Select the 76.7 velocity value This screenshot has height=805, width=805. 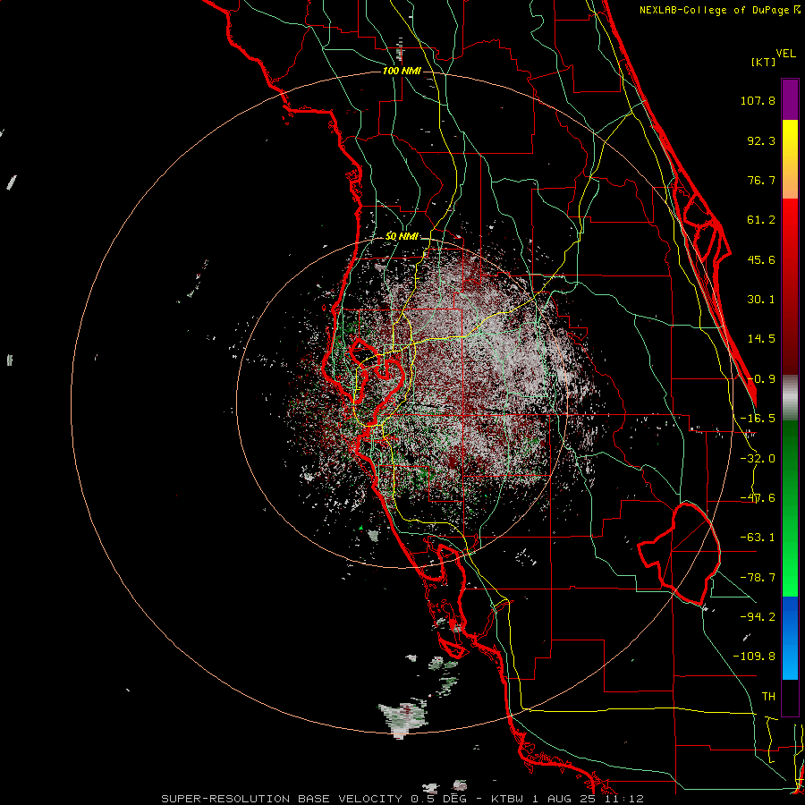(x=761, y=180)
